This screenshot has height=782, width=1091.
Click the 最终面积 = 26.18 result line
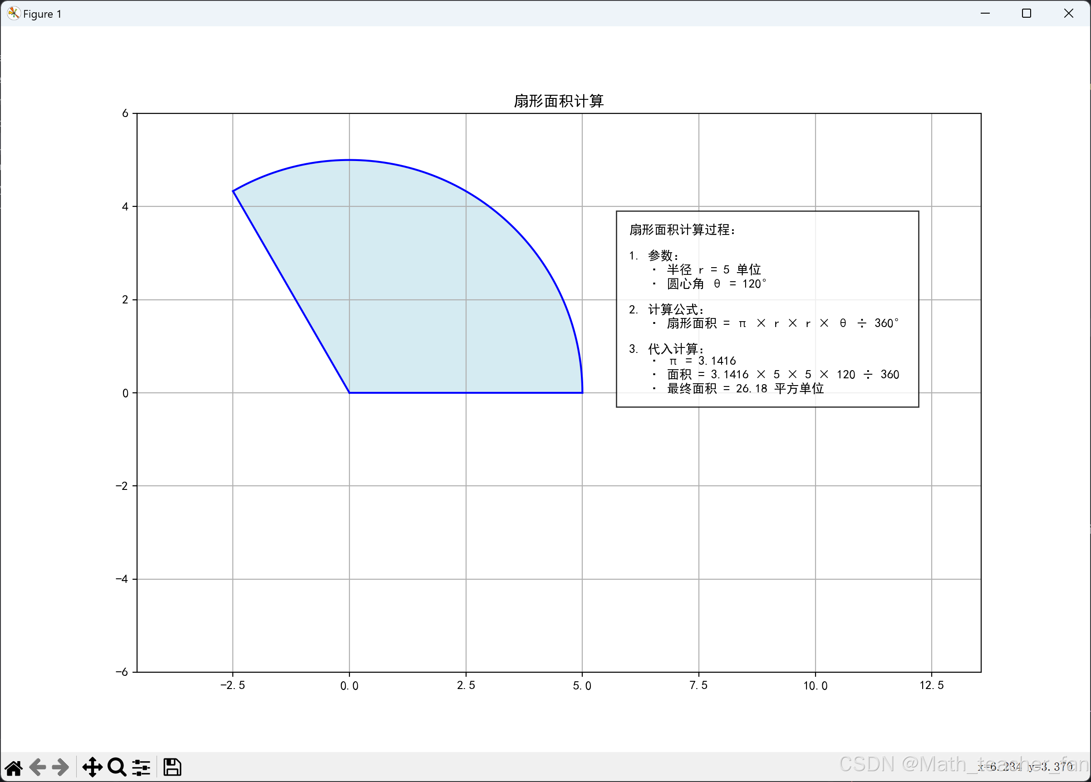point(745,389)
